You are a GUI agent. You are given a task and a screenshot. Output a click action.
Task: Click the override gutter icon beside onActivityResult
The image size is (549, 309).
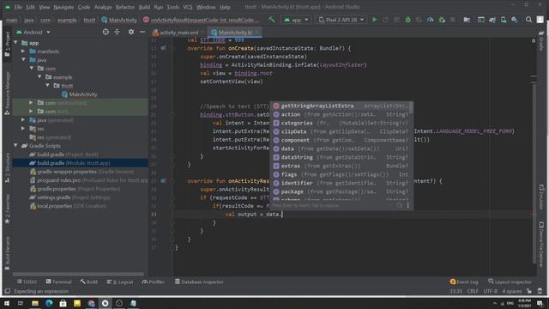163,181
